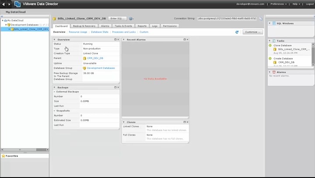Screen dimensions: 315x178
Task: Open the Development Databases group link
Action: (x=101, y=68)
